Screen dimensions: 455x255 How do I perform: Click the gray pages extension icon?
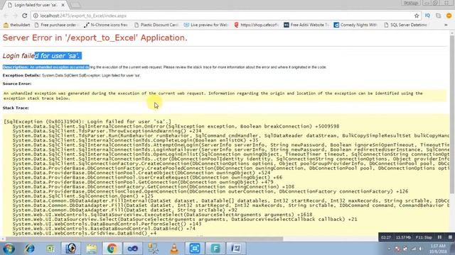pyautogui.click(x=438, y=16)
